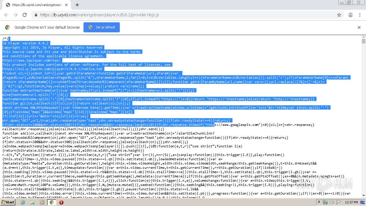Image resolution: width=366 pixels, height=206 pixels.
Task: Click the Set as default button
Action: [x=102, y=27]
